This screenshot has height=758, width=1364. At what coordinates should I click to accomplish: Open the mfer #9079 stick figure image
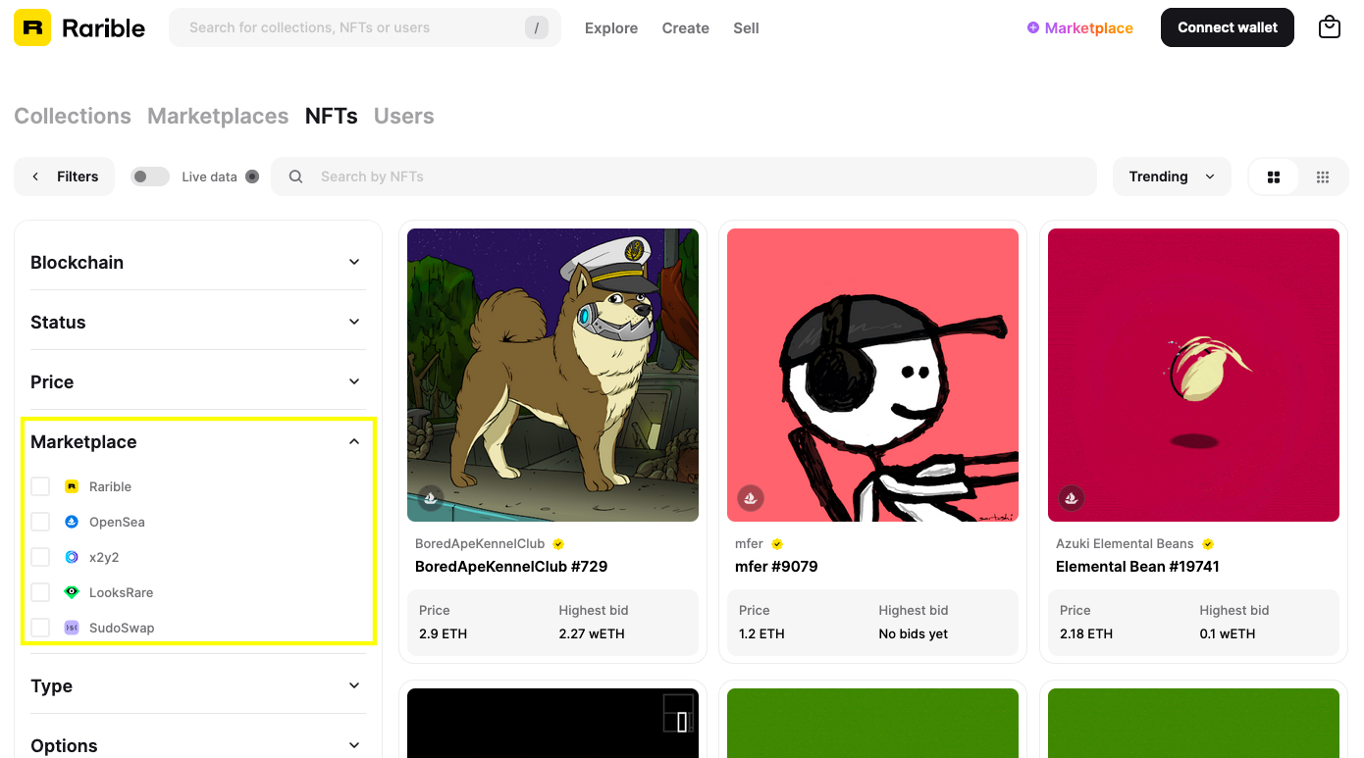click(x=872, y=375)
